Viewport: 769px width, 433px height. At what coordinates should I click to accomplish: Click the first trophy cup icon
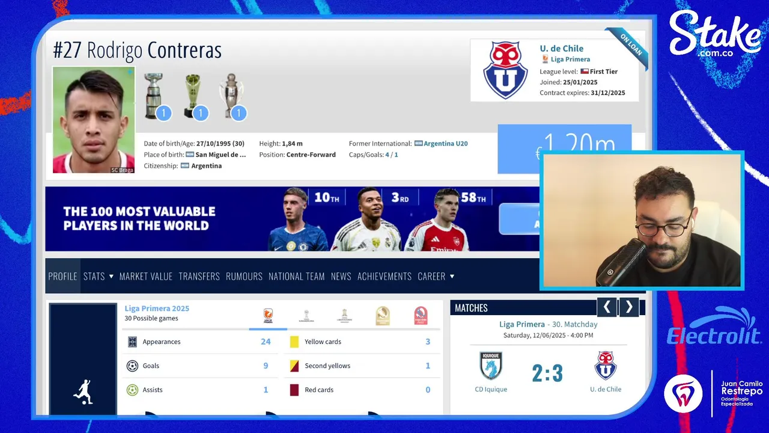(x=154, y=95)
